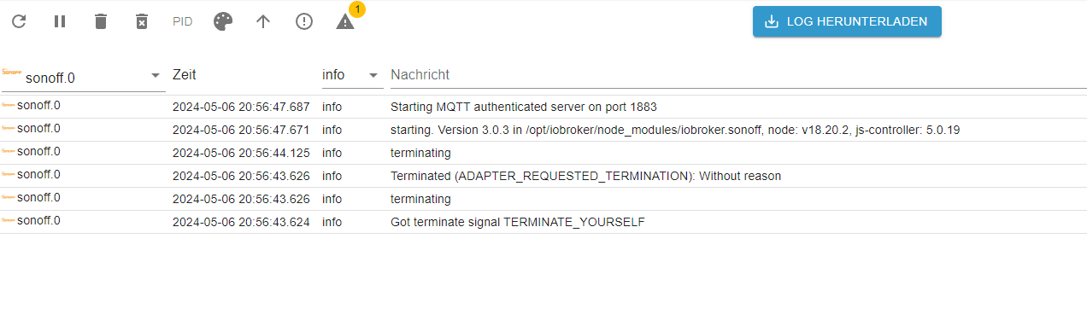Image resolution: width=1087 pixels, height=326 pixels.
Task: Click timestamp 2024-05-06 20:56:44.125
Action: click(x=241, y=154)
